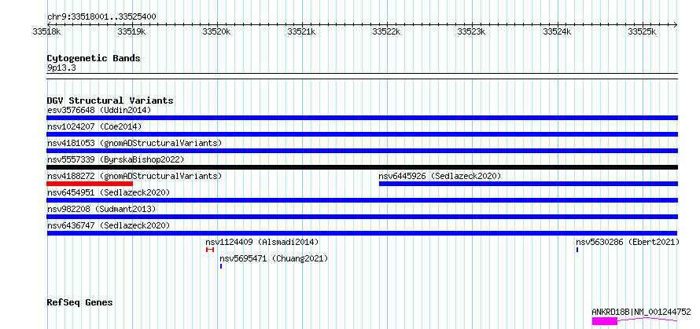The image size is (700, 329).
Task: Click the 33520k ruler tick label
Action: point(216,31)
